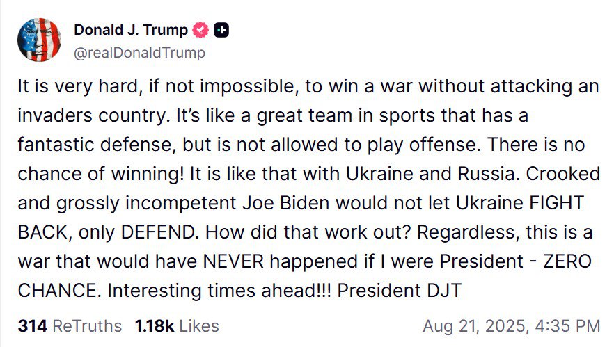Click the 4:35 PM time
The width and height of the screenshot is (614, 347).
point(567,326)
